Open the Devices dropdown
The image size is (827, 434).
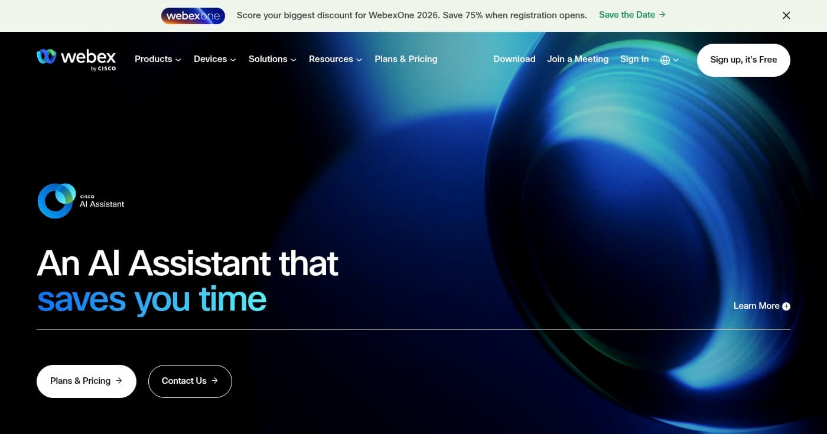(214, 59)
